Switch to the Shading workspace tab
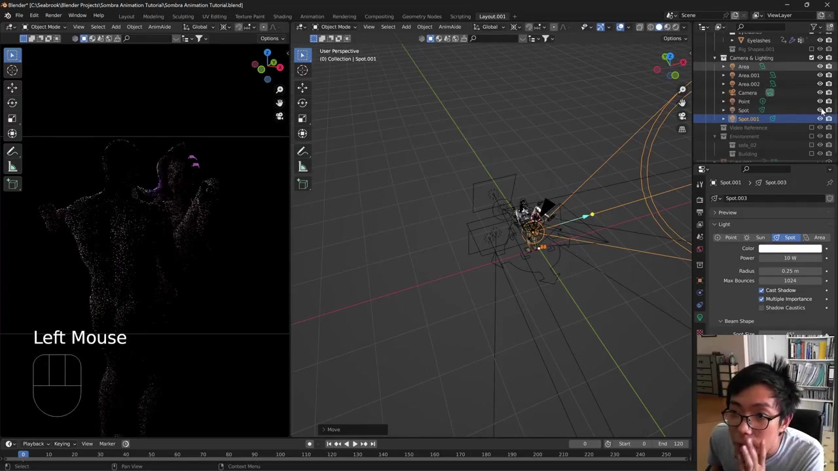 [x=282, y=16]
